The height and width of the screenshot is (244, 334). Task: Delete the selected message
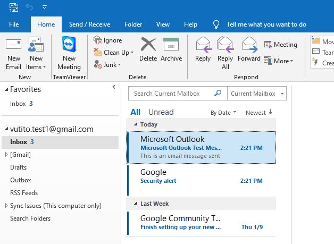[148, 49]
